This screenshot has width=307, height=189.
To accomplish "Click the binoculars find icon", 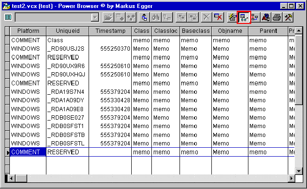I will [156, 17].
